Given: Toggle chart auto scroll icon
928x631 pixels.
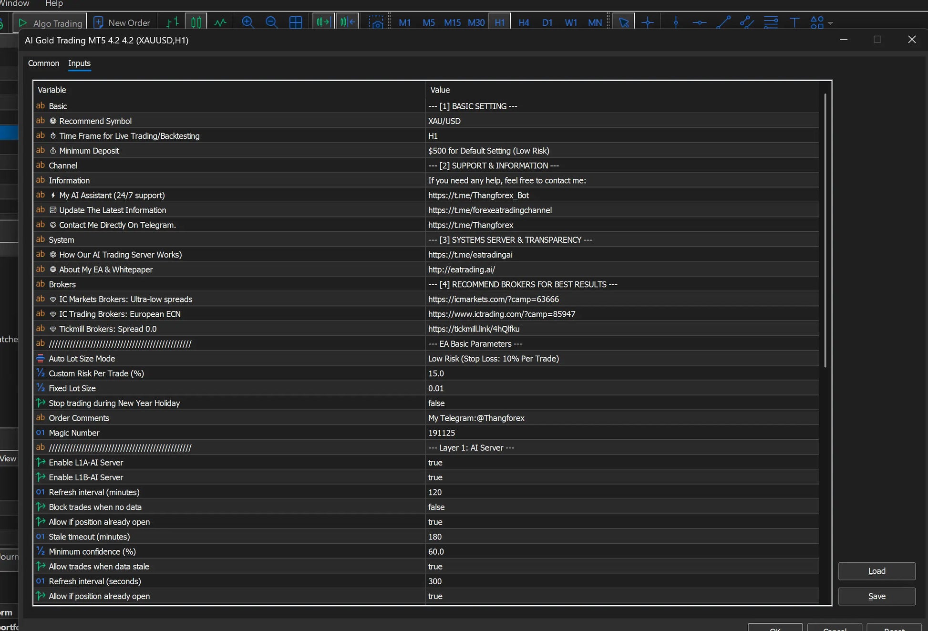Looking at the screenshot, I should [x=323, y=22].
